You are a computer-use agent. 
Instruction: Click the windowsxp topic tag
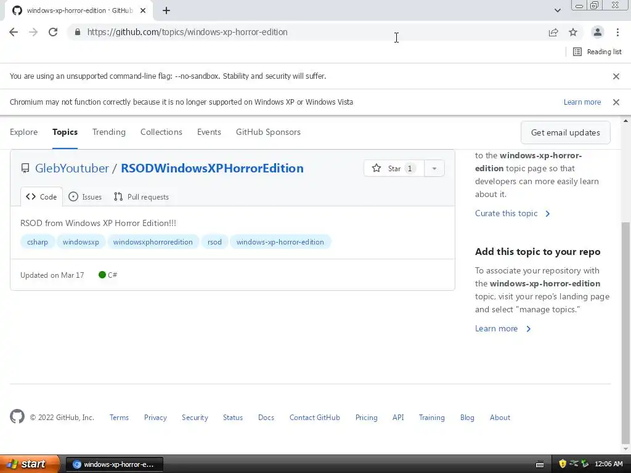click(81, 241)
